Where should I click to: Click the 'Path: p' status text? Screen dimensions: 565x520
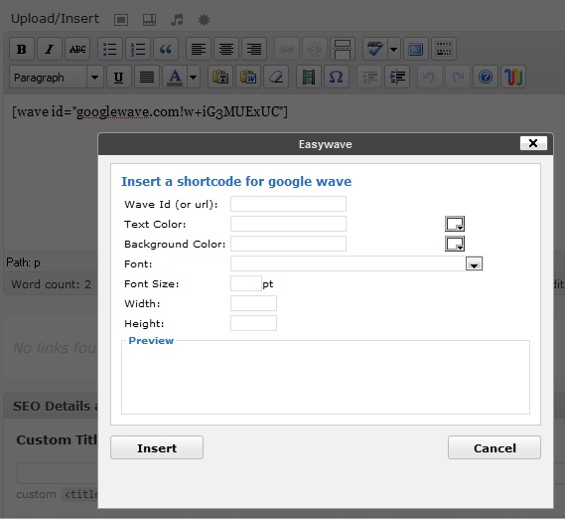tap(23, 262)
